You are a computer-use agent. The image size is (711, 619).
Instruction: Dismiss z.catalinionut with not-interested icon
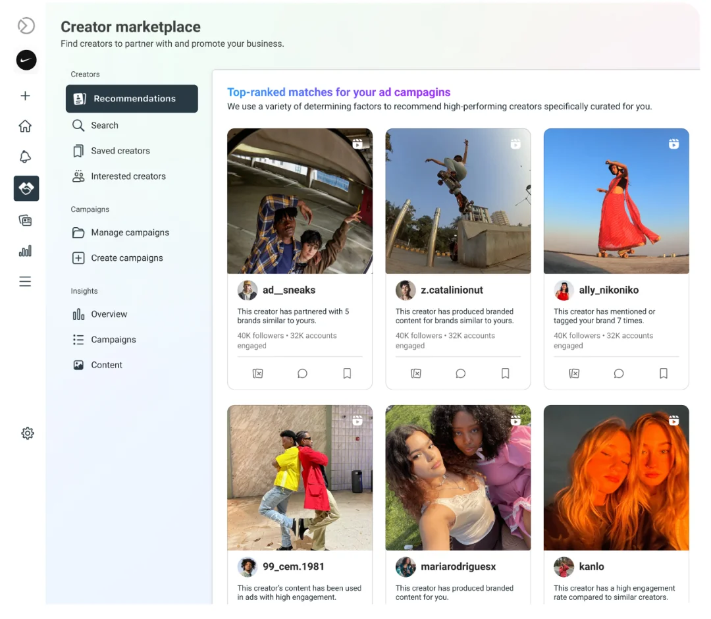416,373
